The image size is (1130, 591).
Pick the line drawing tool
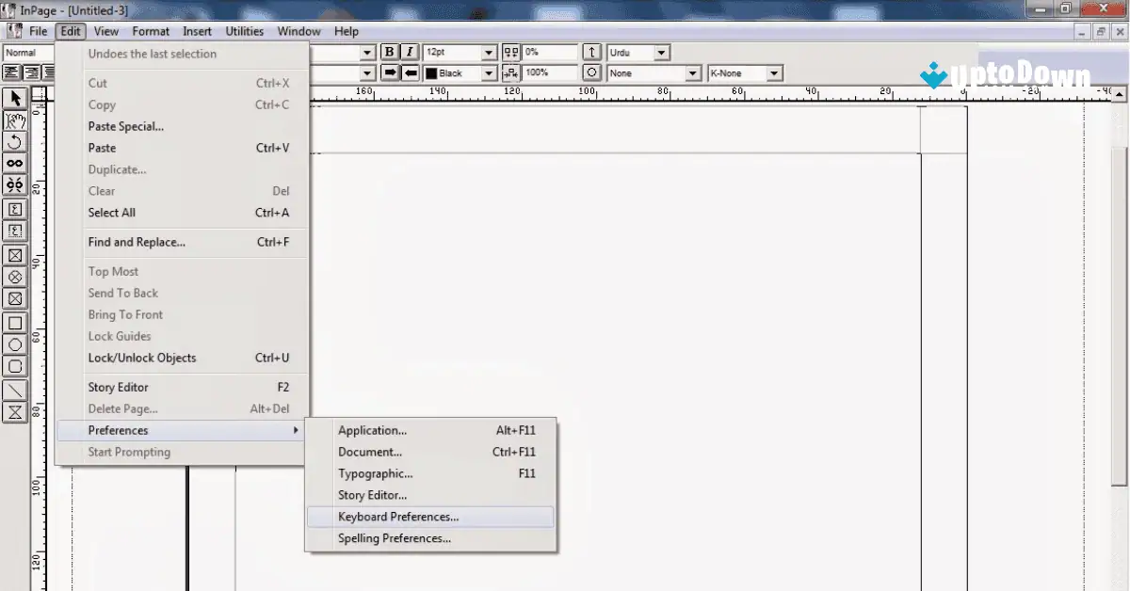(x=13, y=388)
